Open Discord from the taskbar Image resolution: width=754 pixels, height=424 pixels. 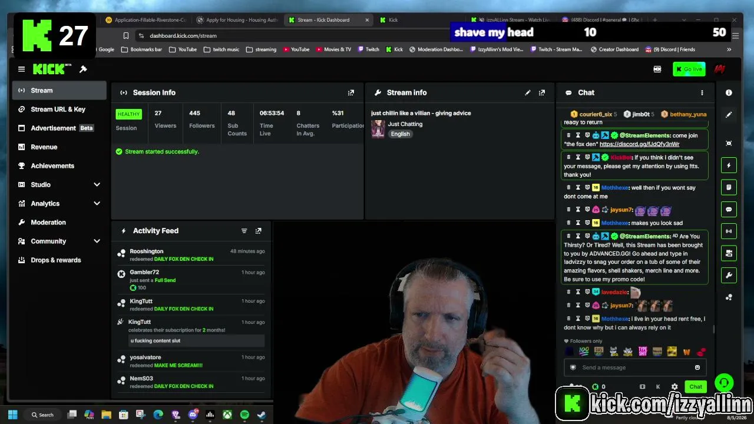coord(193,415)
